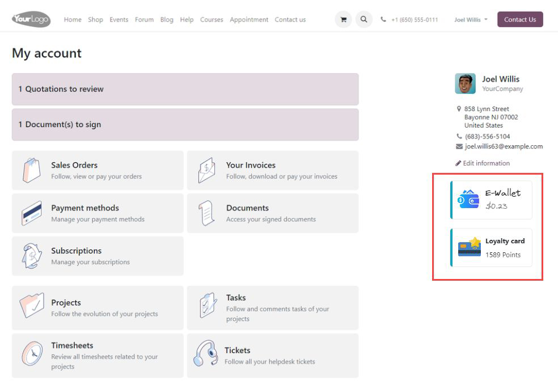Click the address map pin icon
The height and width of the screenshot is (385, 558).
click(459, 109)
